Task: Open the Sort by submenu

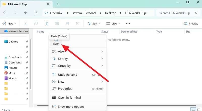Action: click(78, 59)
